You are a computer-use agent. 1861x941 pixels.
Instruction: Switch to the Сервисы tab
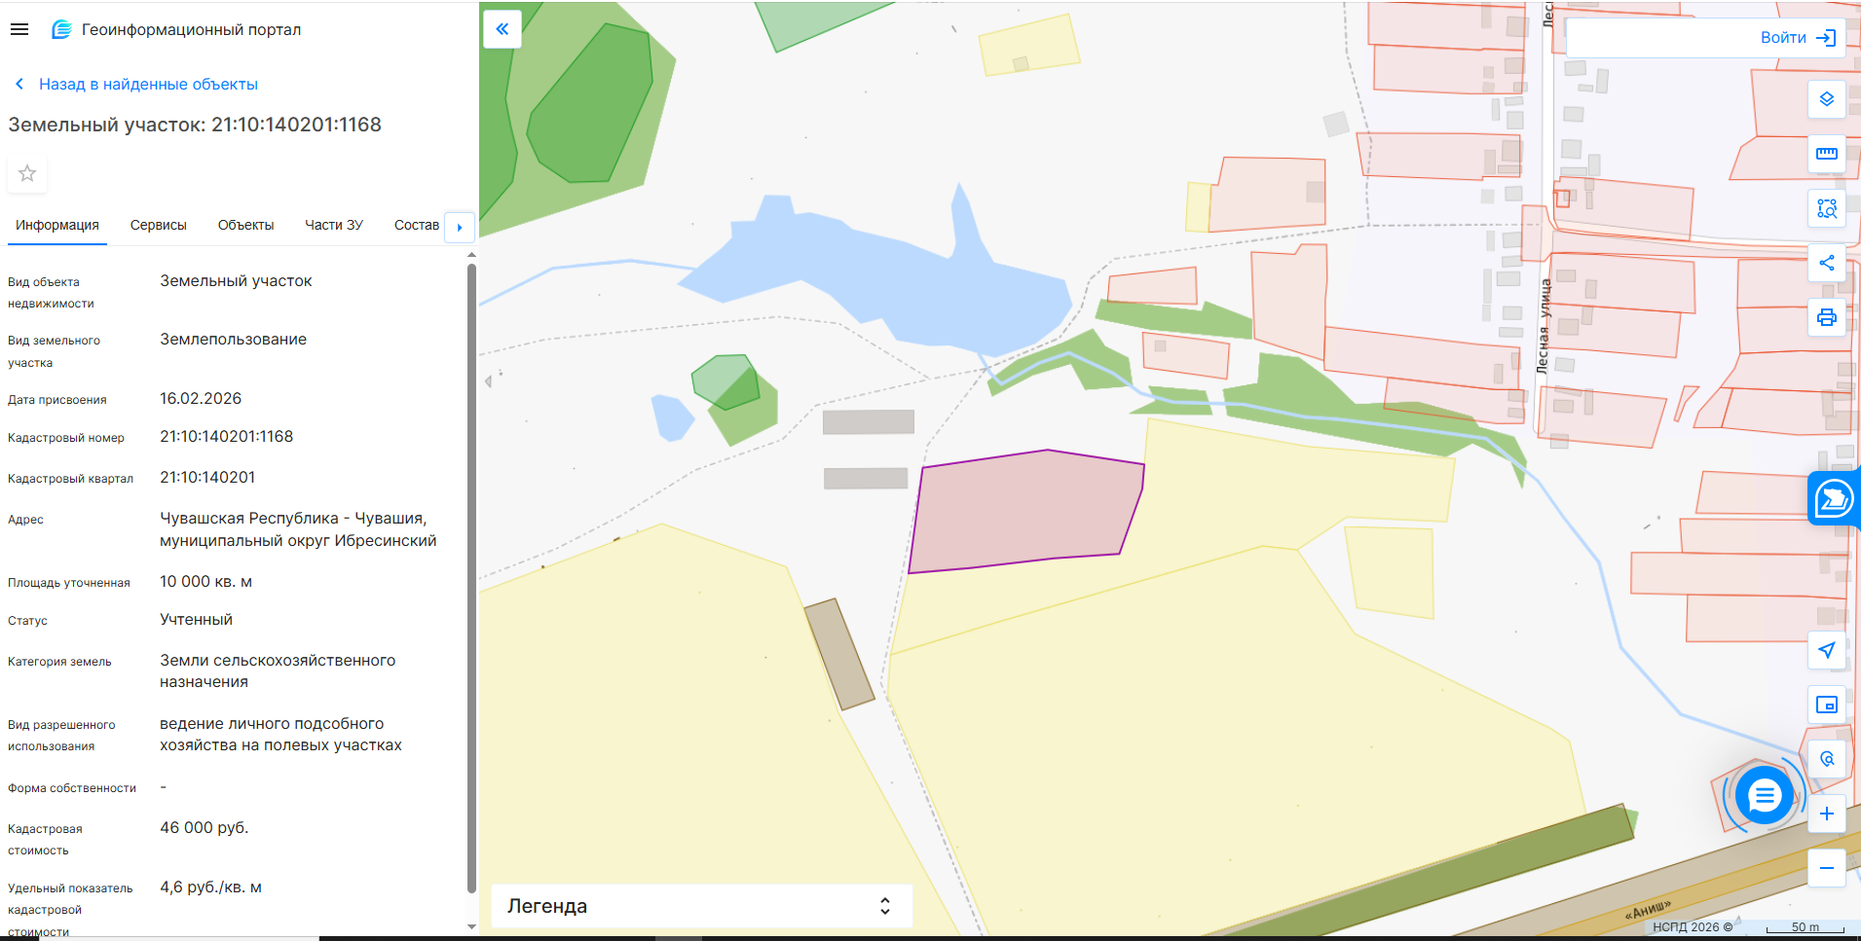click(x=158, y=225)
